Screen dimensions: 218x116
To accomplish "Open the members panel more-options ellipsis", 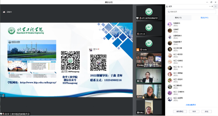I will point(210,6).
